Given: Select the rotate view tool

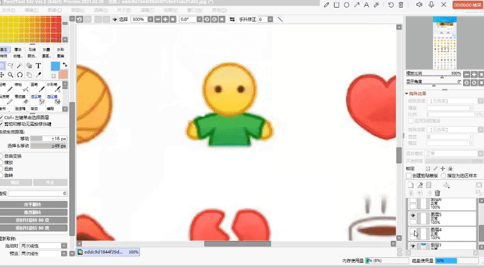Looking at the screenshot, I should click(20, 74).
